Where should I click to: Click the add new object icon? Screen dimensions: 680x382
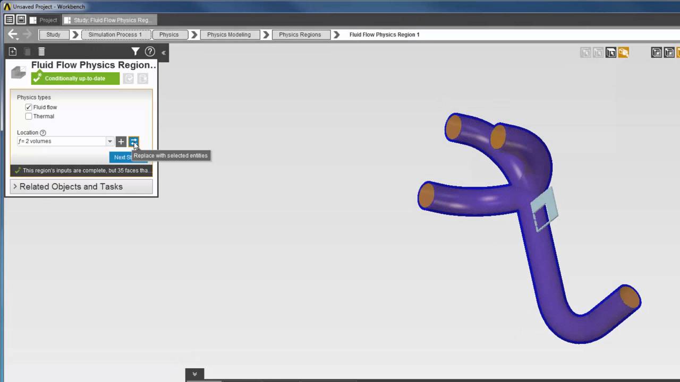click(x=13, y=51)
